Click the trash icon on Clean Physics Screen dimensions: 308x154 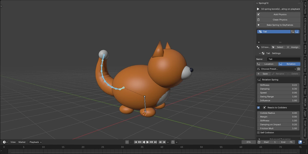(x=258, y=20)
